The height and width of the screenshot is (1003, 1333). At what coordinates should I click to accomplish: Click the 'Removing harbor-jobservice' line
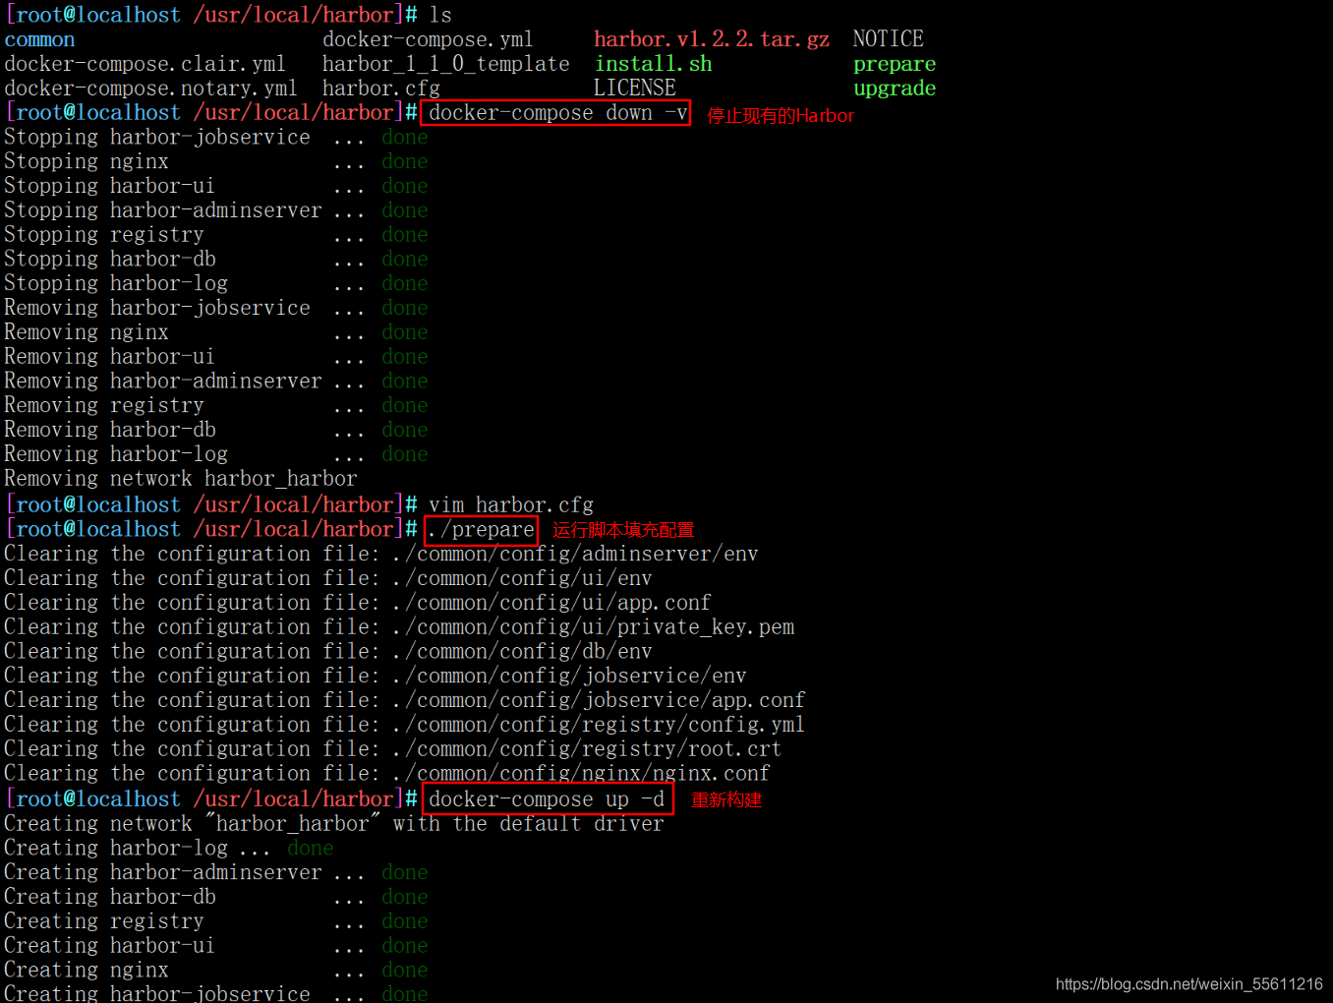[216, 309]
